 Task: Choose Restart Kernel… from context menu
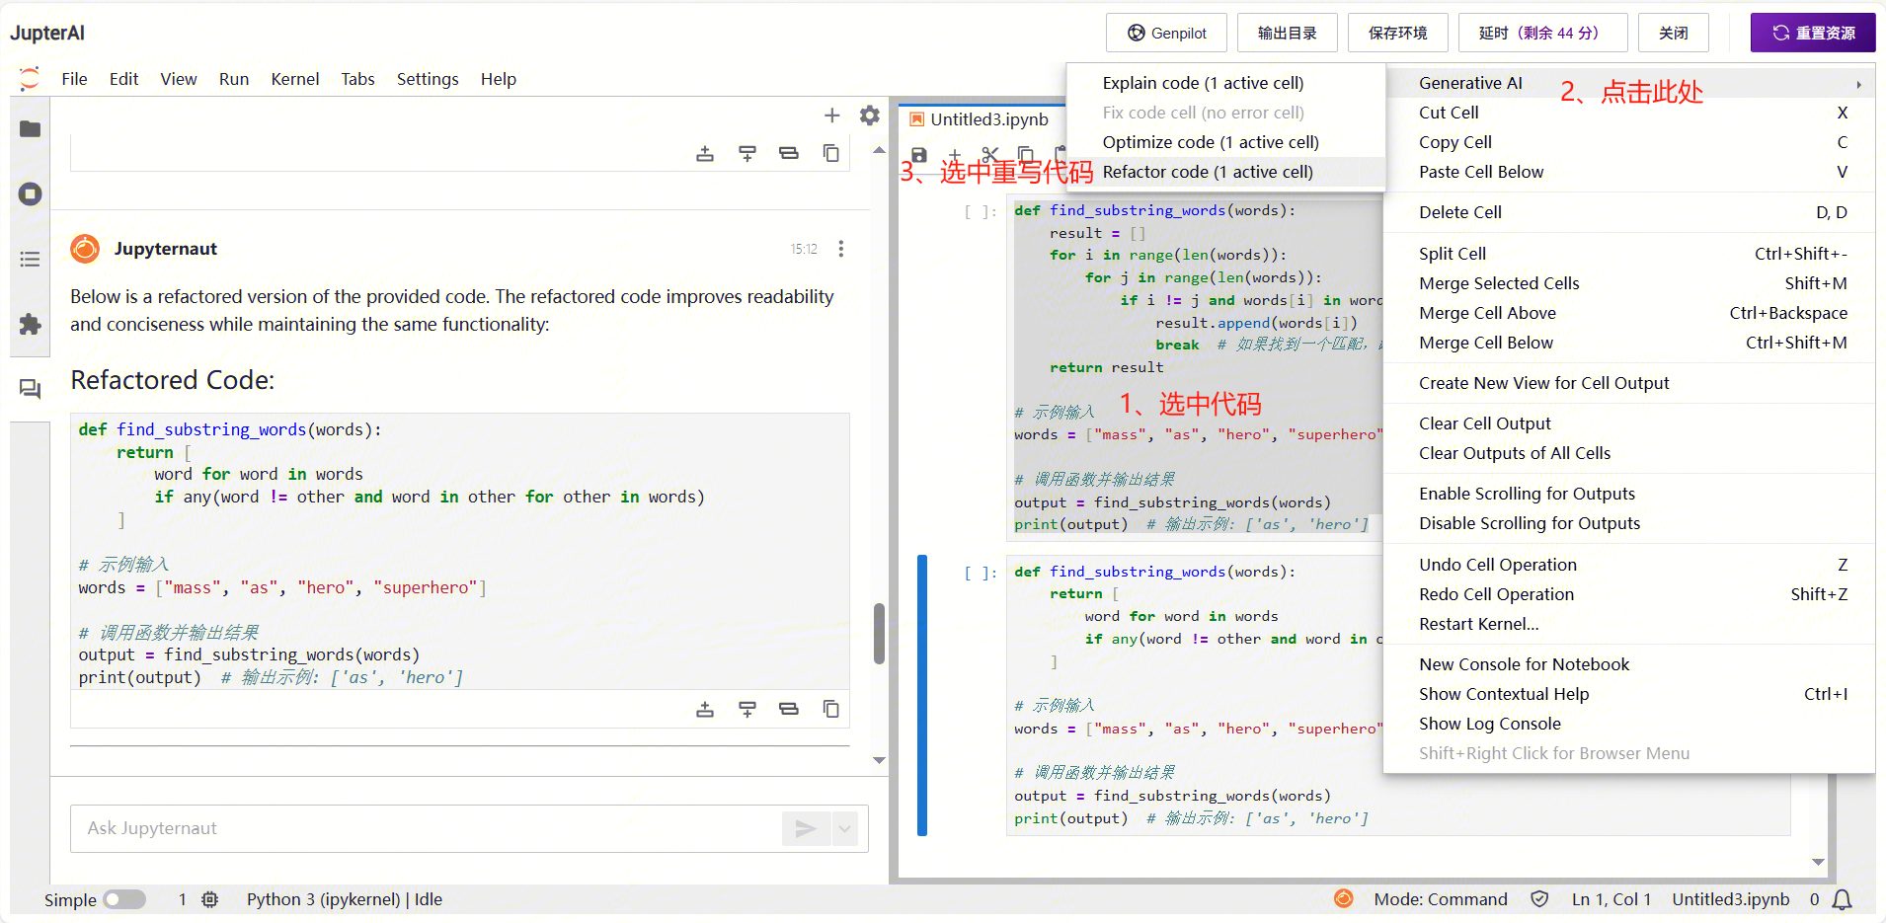(x=1629, y=624)
